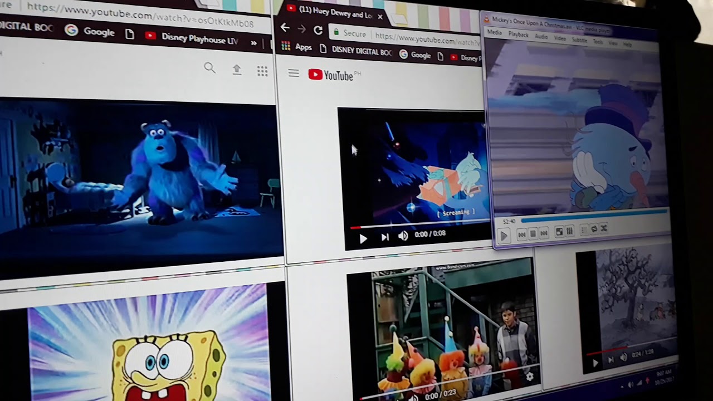The height and width of the screenshot is (401, 713).
Task: Toggle the VLC playlist button
Action: 584,229
